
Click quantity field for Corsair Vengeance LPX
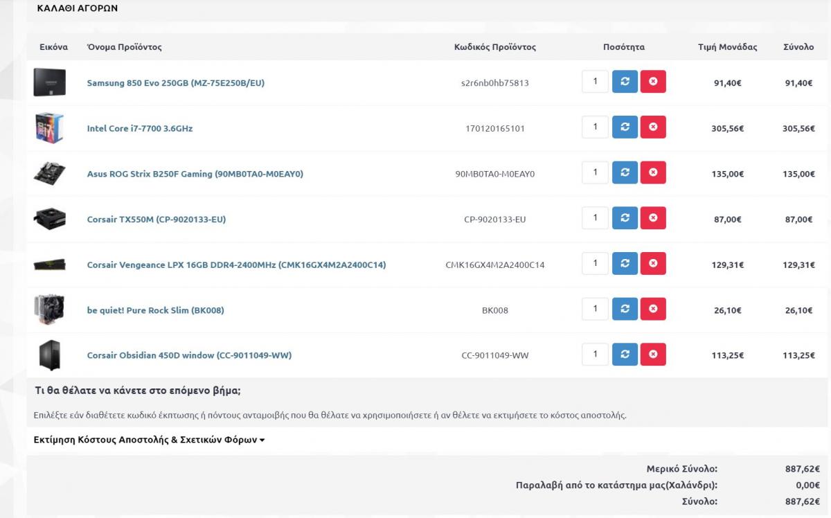click(x=595, y=264)
